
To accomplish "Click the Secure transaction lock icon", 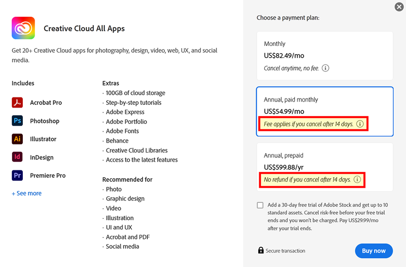I will click(261, 250).
